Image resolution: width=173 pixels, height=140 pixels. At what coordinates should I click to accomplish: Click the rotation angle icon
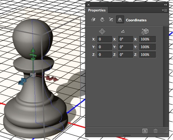coord(123,31)
